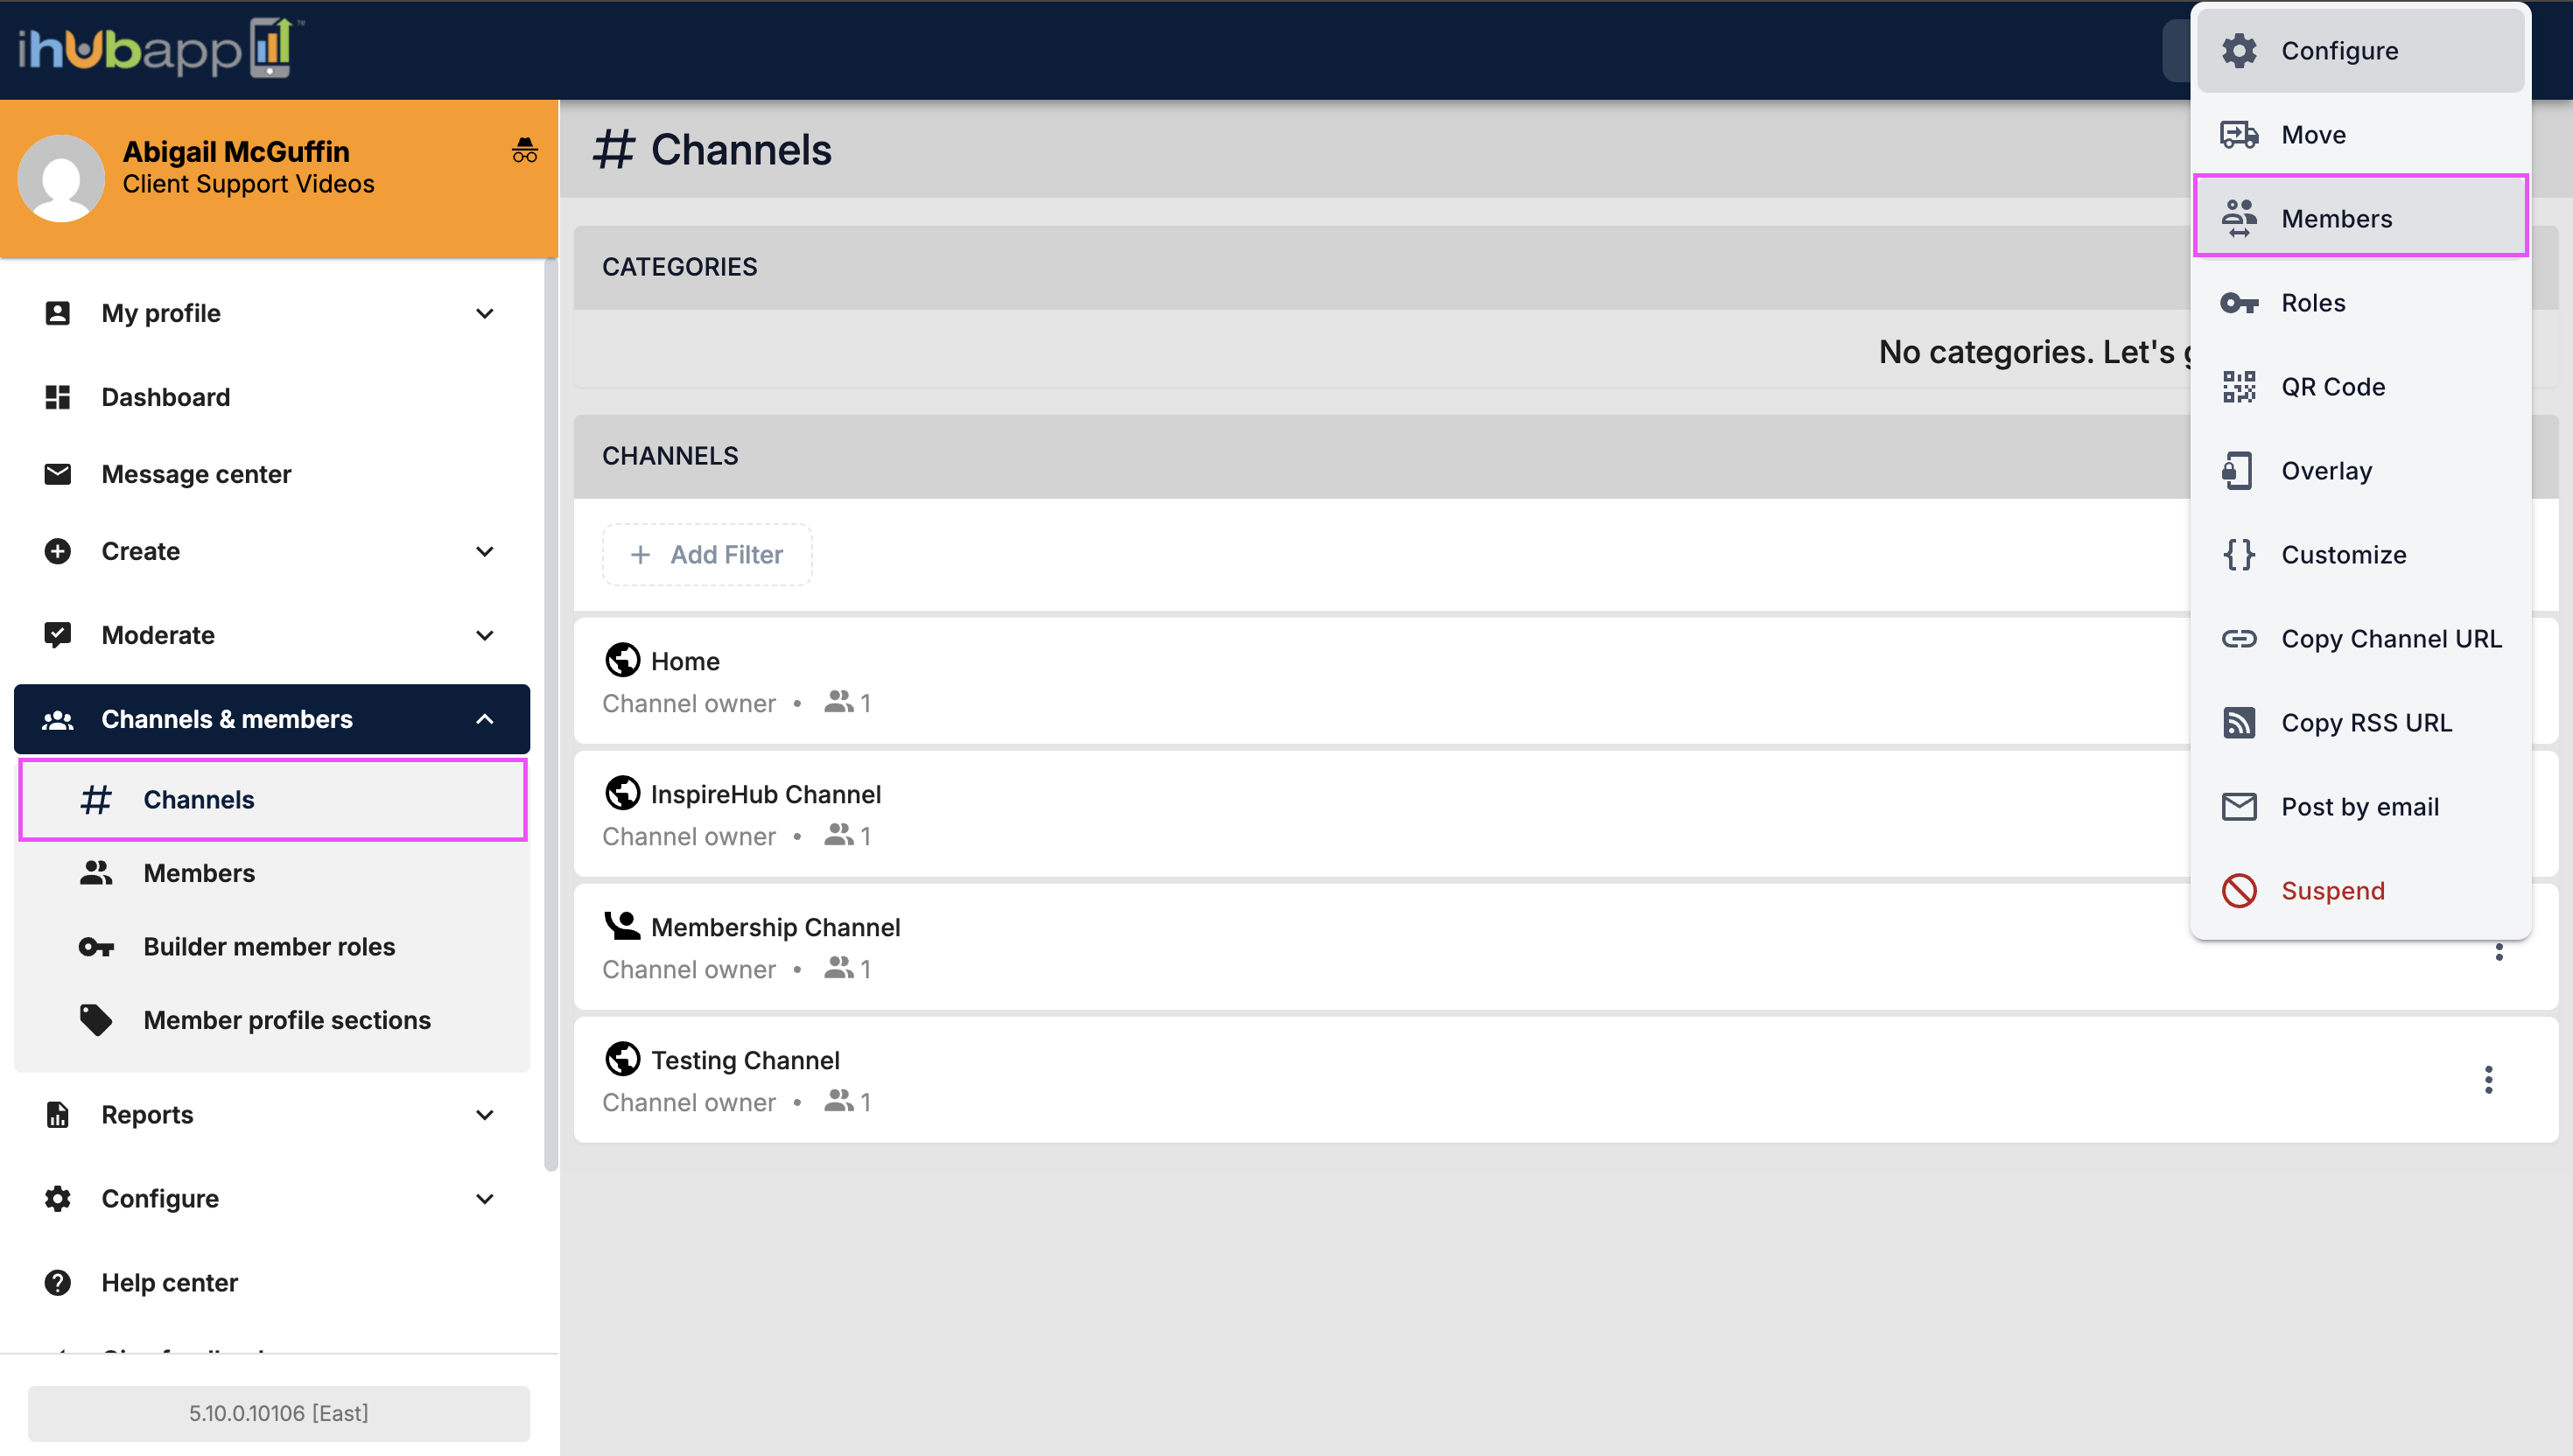Click the Message center envelope icon
The image size is (2573, 1456).
(58, 474)
